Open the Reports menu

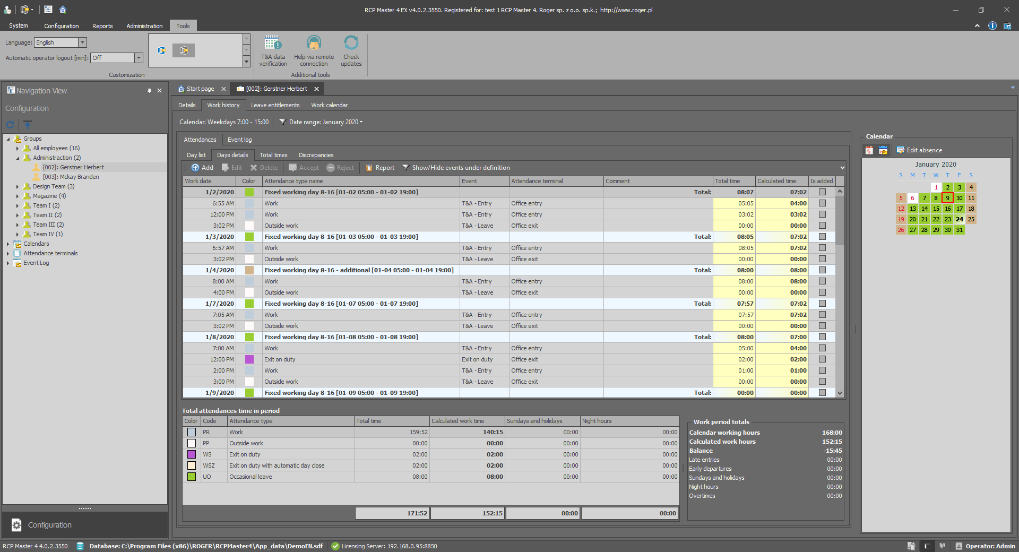[102, 26]
